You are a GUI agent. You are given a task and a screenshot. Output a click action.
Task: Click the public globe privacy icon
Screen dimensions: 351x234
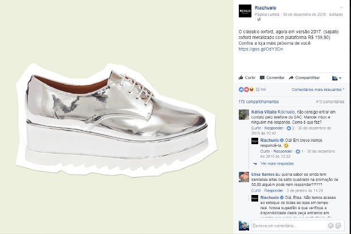tap(259, 19)
